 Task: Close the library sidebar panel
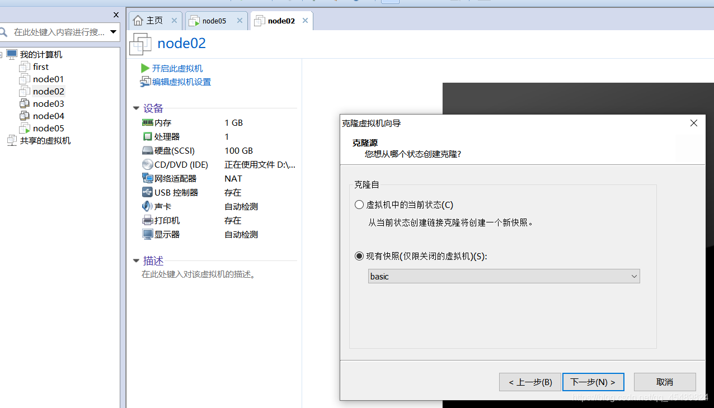(116, 15)
